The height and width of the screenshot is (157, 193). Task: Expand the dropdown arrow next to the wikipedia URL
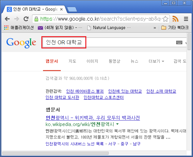[118, 124]
